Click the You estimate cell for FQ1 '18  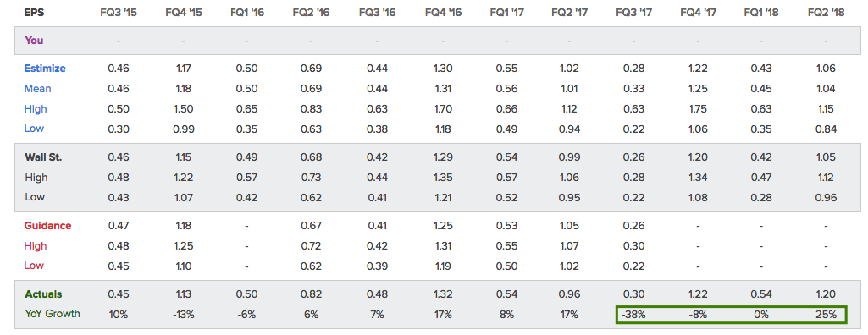pyautogui.click(x=761, y=41)
